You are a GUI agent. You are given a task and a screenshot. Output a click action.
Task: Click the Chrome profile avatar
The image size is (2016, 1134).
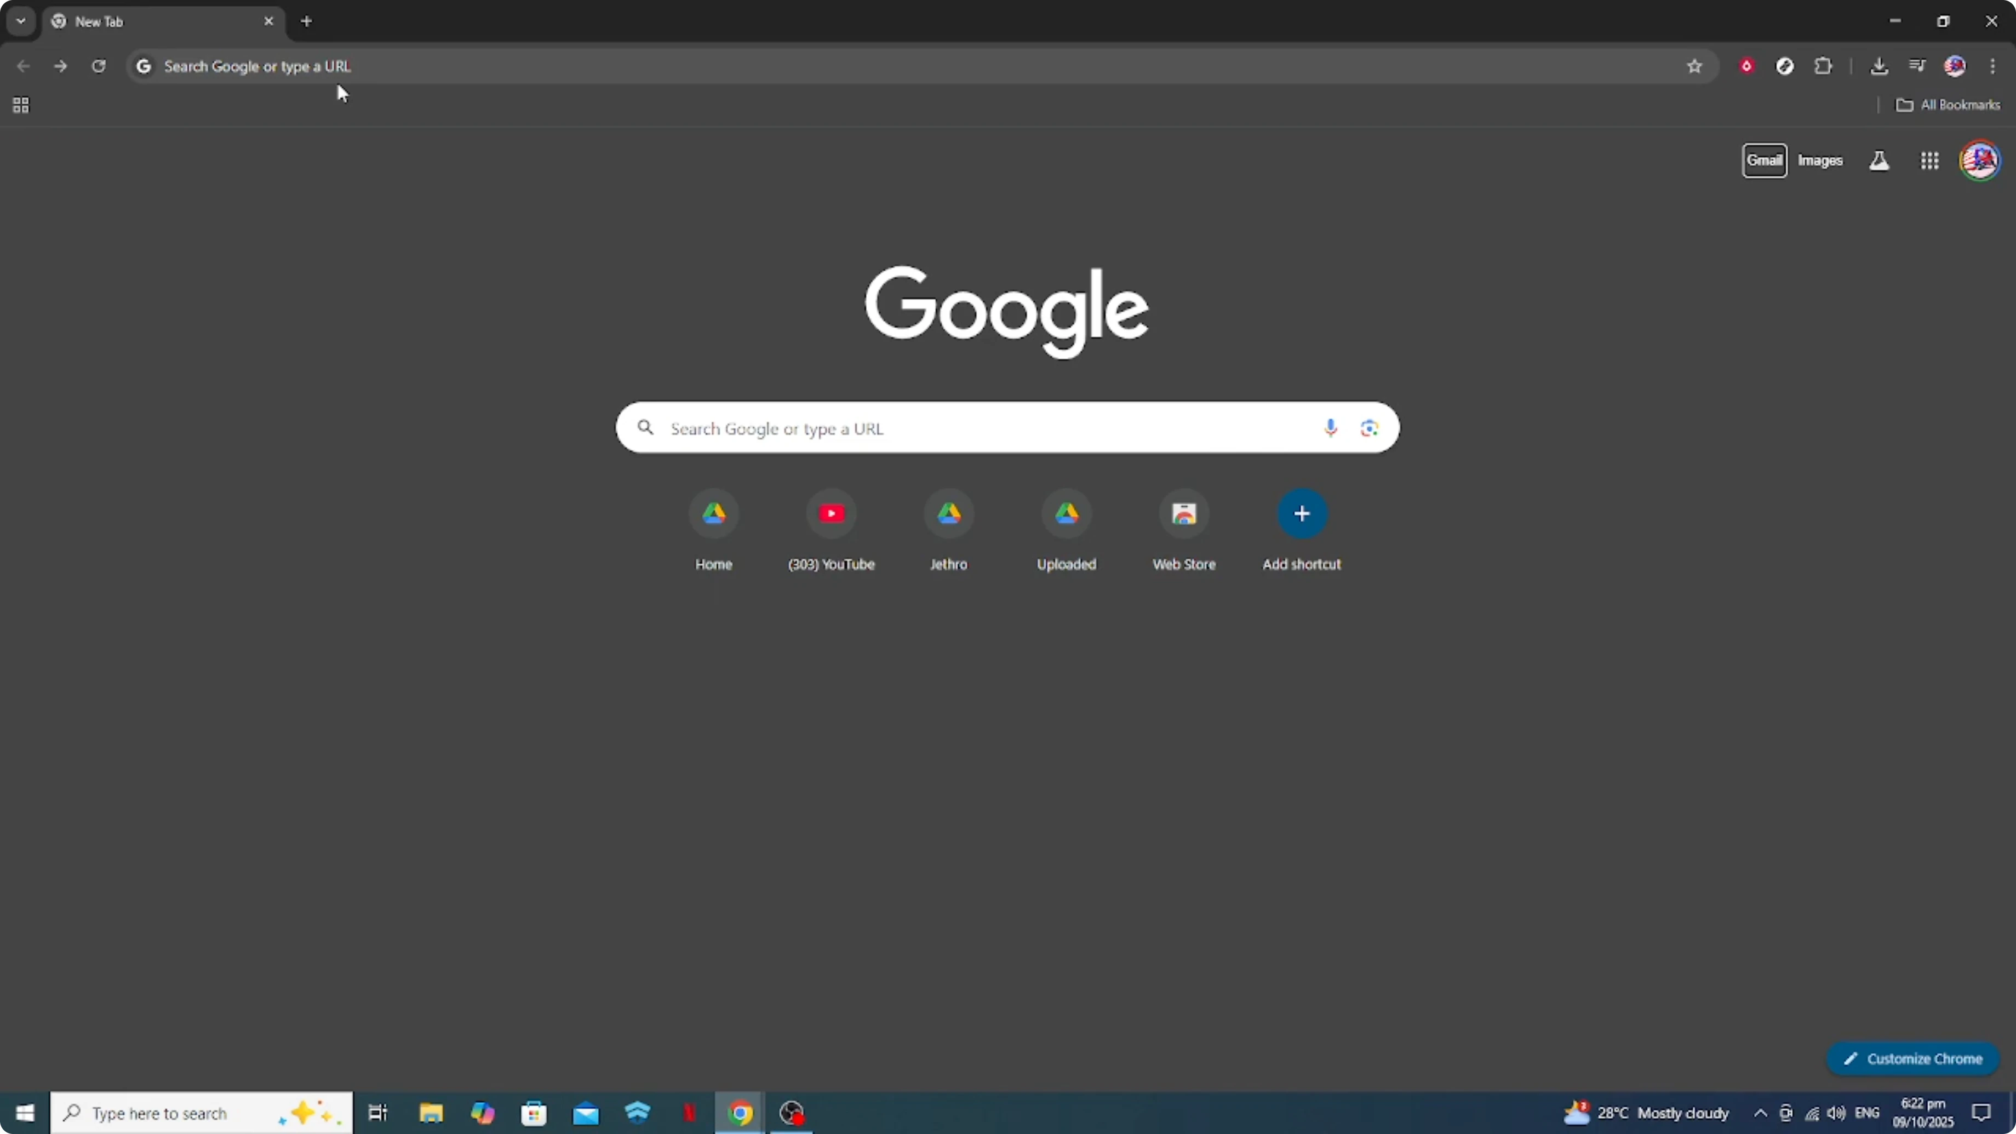click(1956, 66)
